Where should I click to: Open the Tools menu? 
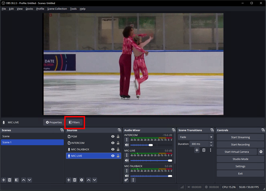(x=73, y=9)
